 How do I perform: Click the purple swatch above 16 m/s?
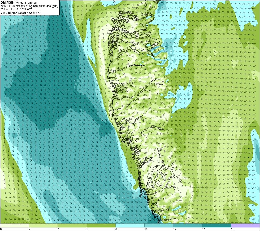pos(246,226)
